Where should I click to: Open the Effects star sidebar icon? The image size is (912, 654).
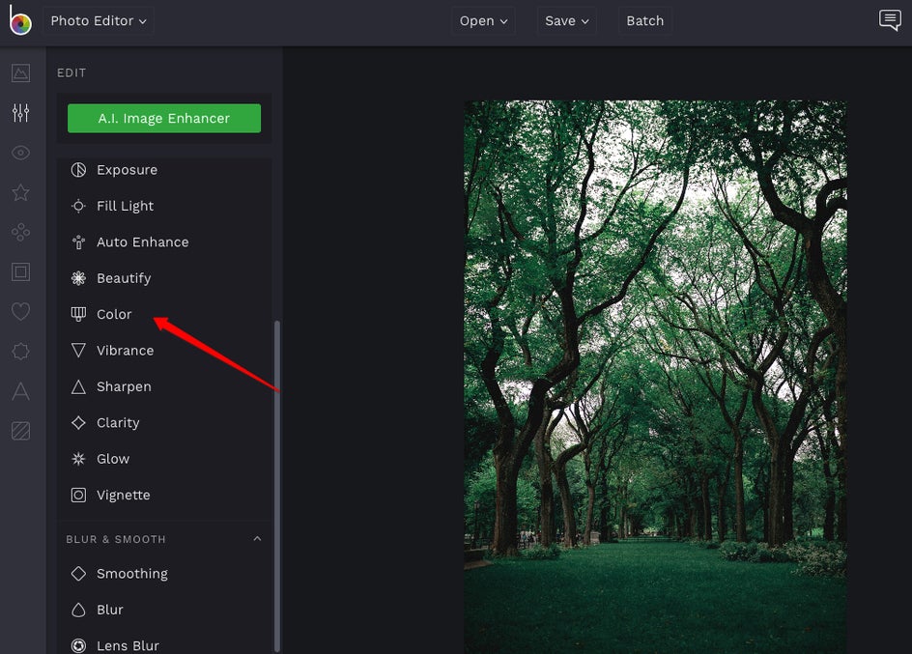(x=21, y=192)
